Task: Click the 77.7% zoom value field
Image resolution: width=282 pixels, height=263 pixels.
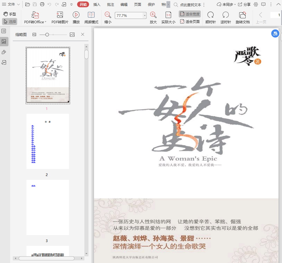Action: (x=129, y=15)
